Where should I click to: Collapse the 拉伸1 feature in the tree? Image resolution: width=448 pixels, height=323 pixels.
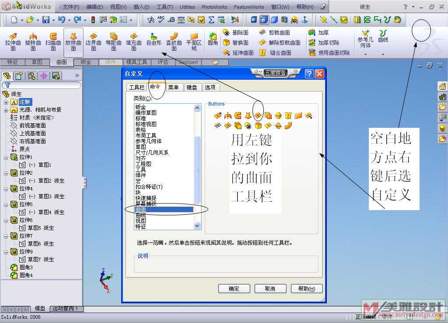click(6, 157)
